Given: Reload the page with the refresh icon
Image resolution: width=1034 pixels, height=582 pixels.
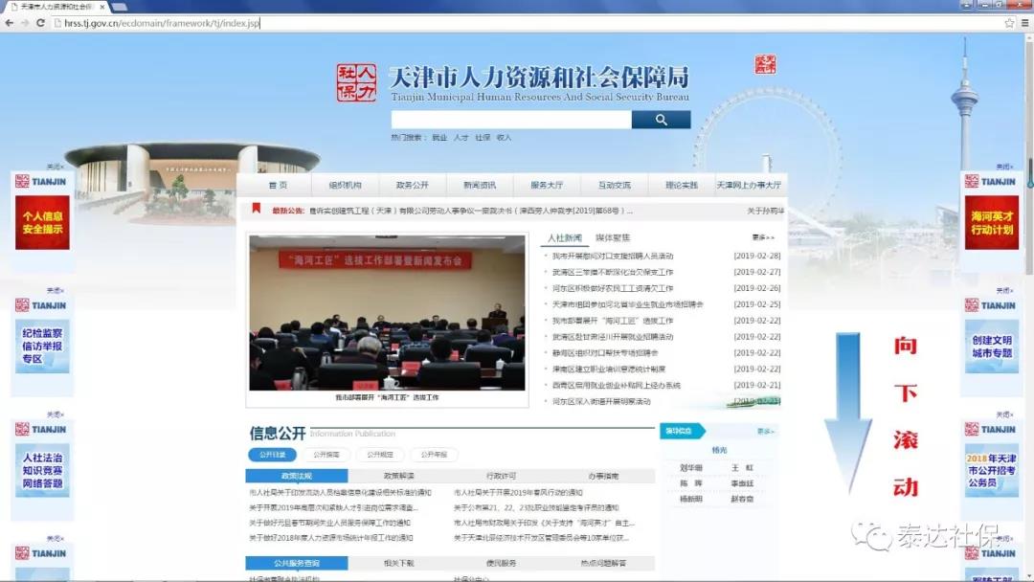Looking at the screenshot, I should click(40, 23).
